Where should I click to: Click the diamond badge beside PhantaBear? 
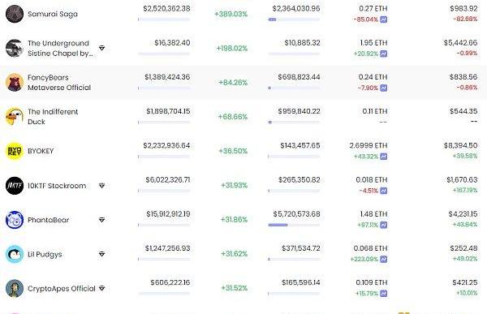pos(102,220)
